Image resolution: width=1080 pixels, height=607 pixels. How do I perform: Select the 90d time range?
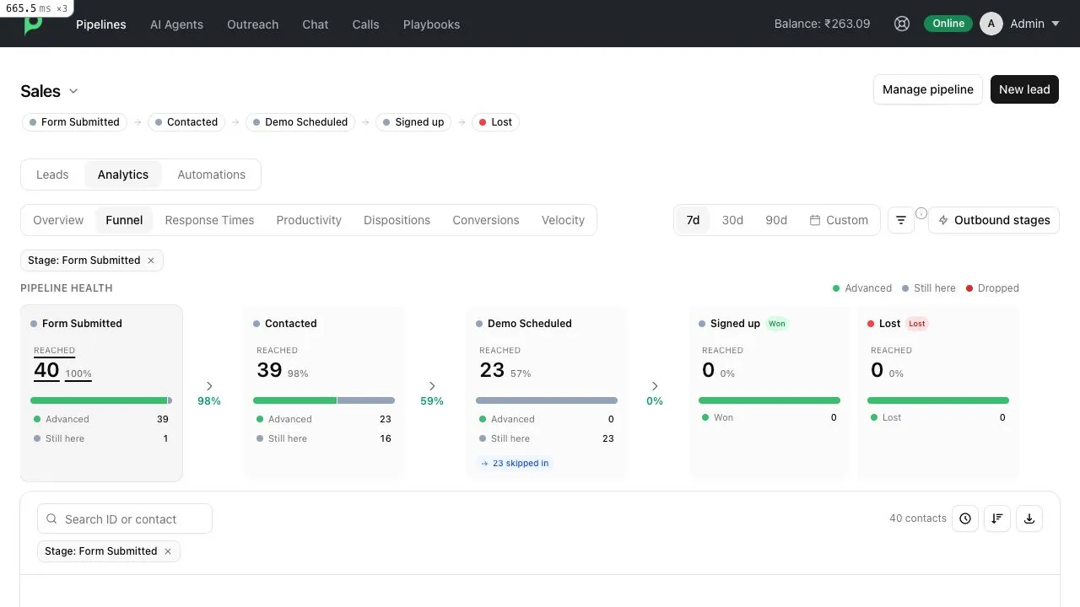pos(776,220)
